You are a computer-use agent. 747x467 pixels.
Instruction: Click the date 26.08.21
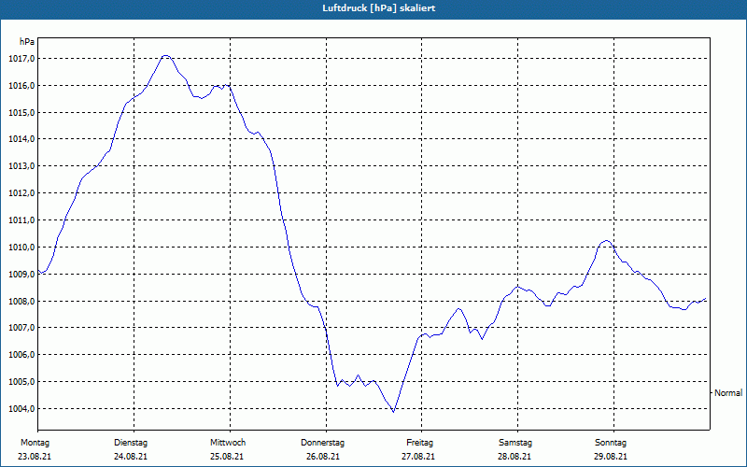click(x=323, y=457)
